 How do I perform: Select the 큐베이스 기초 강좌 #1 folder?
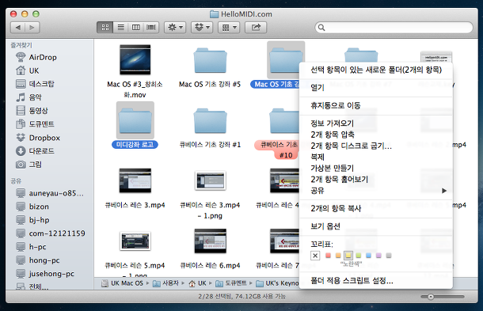point(211,120)
